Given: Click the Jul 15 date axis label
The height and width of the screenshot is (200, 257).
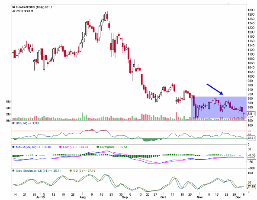Looking at the screenshot, I should coord(40,197).
